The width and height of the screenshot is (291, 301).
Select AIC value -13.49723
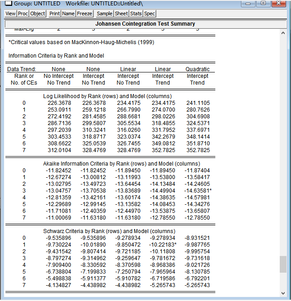[93, 184]
